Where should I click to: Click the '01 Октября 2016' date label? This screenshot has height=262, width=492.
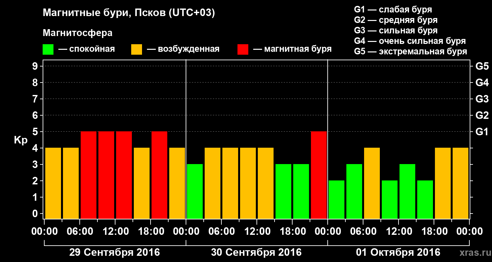[398, 253]
